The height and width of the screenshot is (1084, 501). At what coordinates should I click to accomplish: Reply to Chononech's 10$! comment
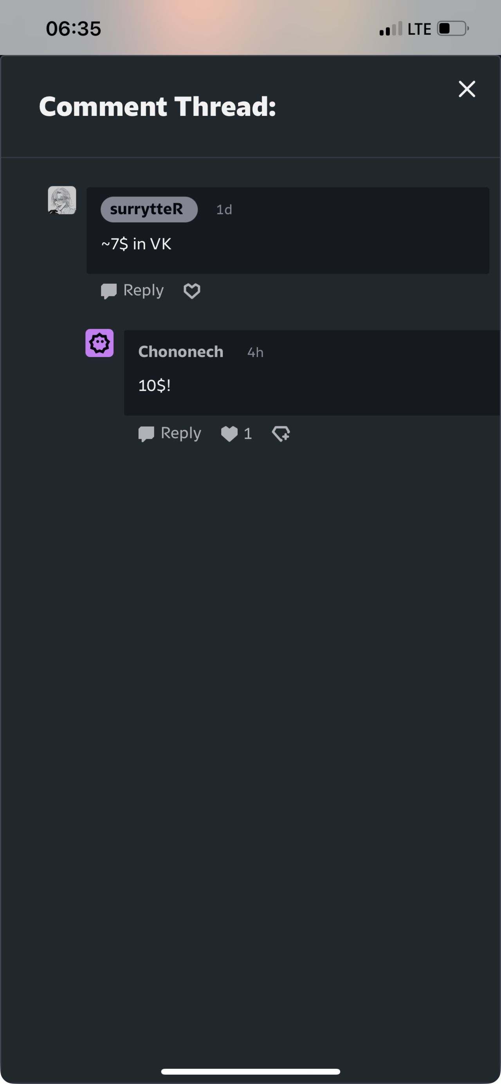(x=170, y=433)
